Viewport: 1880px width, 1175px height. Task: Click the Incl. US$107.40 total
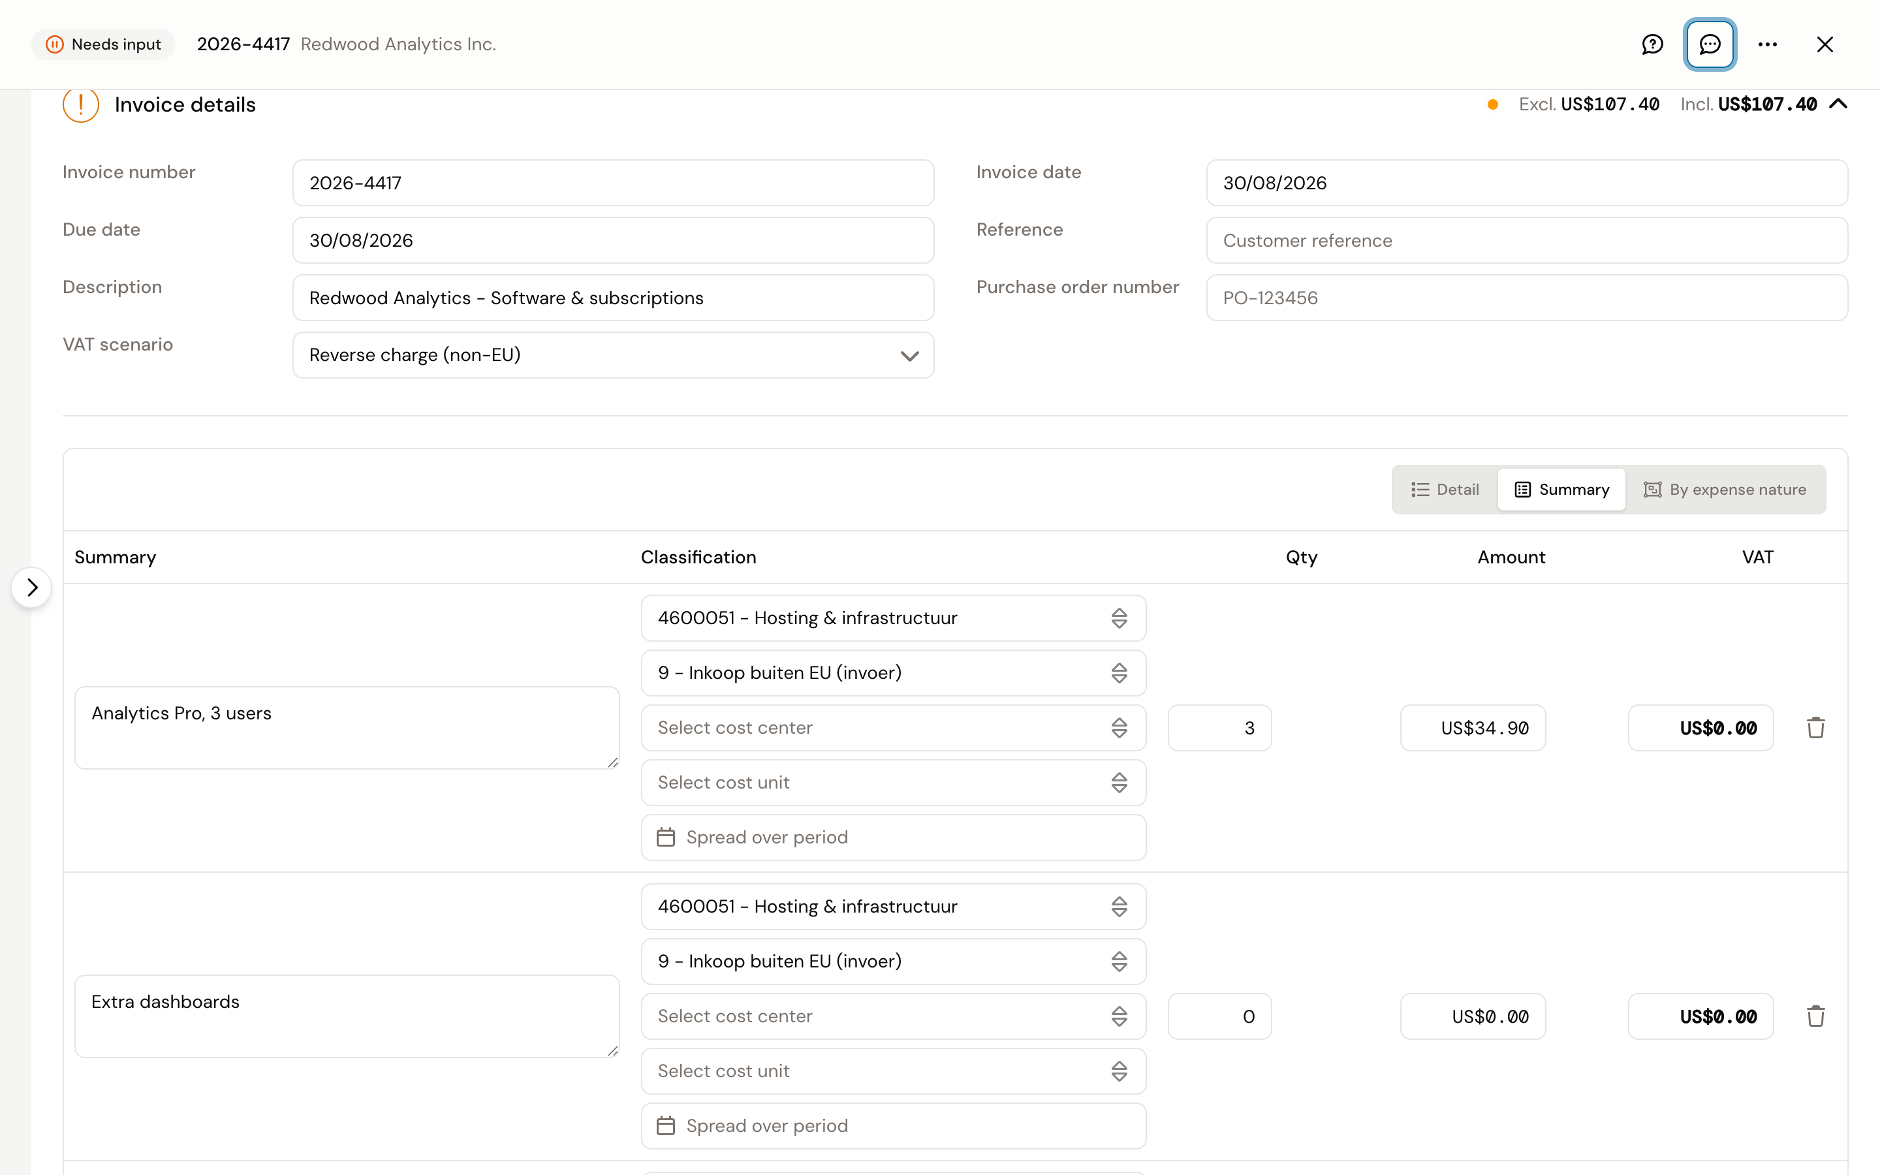(x=1749, y=104)
